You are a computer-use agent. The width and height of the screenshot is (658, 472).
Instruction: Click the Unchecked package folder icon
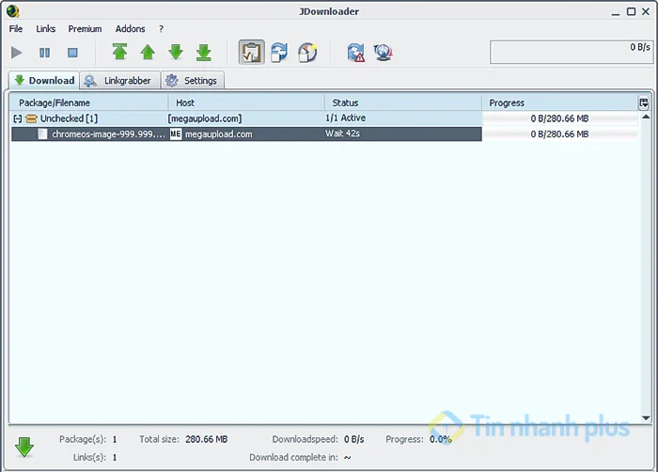31,118
